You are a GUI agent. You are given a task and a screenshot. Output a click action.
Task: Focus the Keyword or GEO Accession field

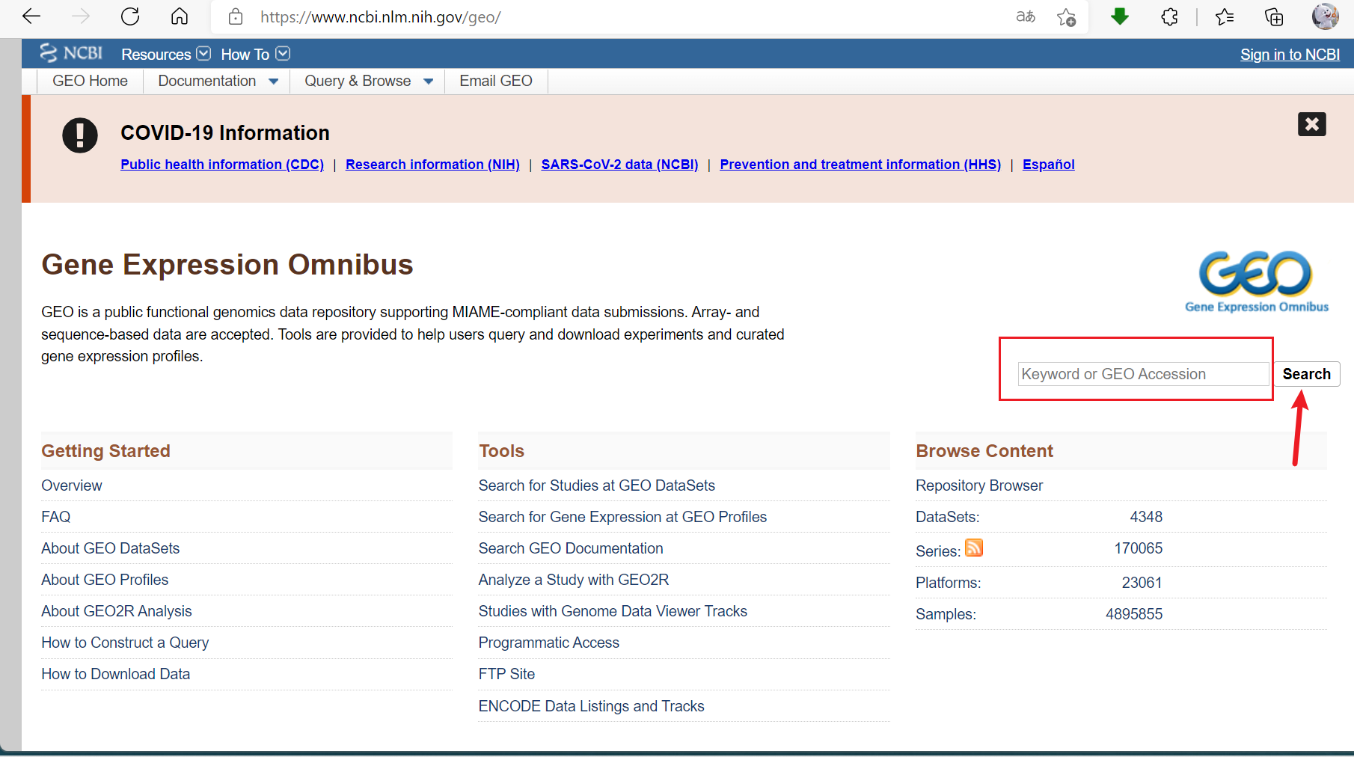click(1143, 374)
